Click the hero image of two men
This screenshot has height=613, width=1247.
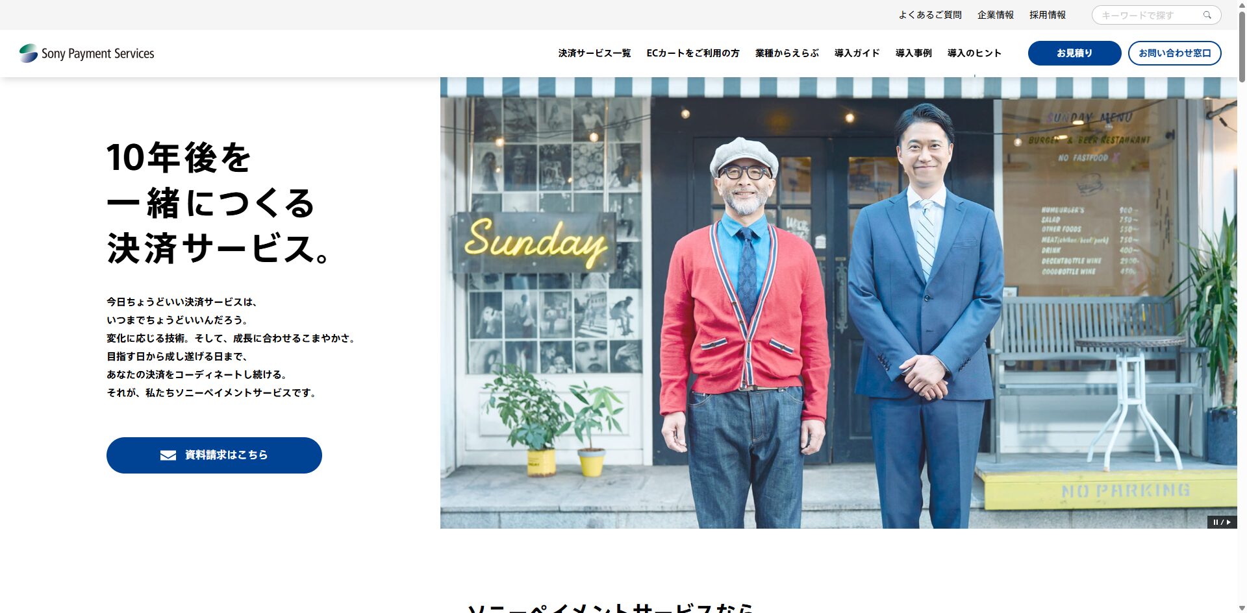pos(838,303)
